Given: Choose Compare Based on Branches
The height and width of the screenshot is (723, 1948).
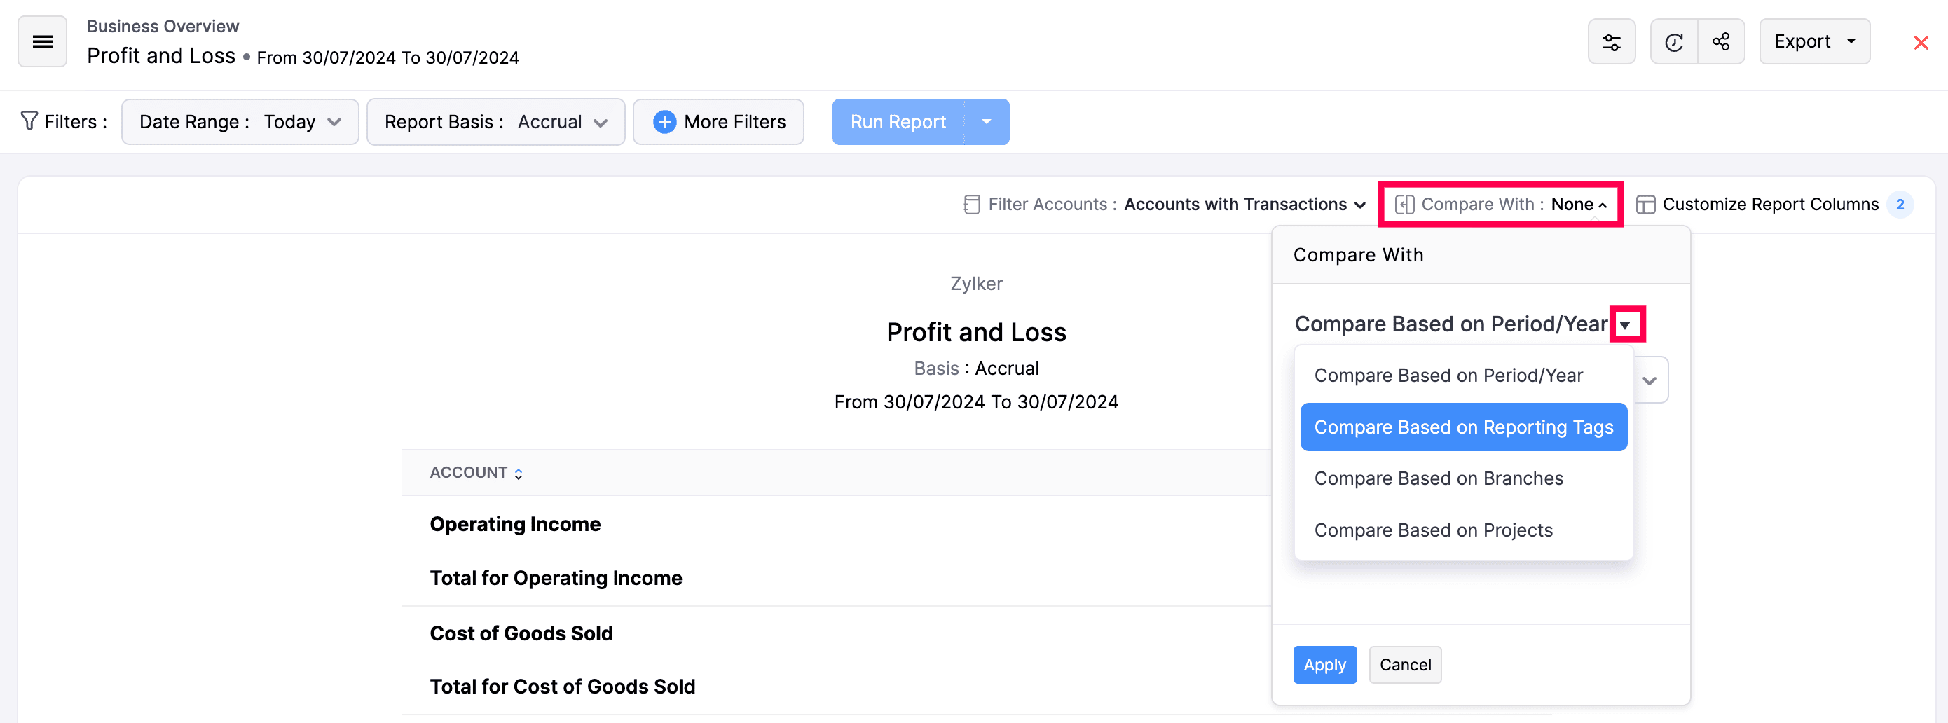Looking at the screenshot, I should point(1439,478).
